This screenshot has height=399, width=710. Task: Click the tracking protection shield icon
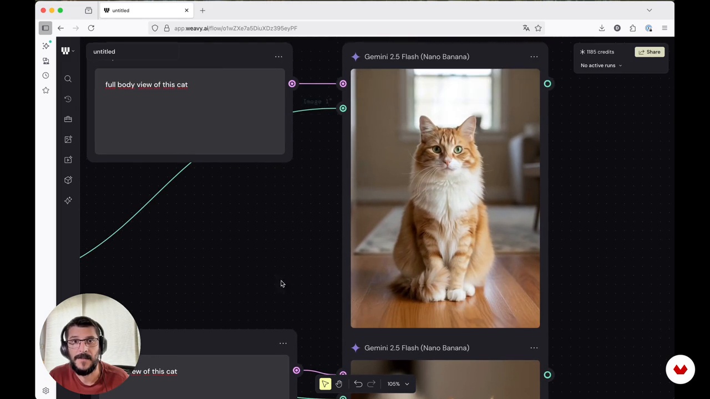[x=155, y=28]
